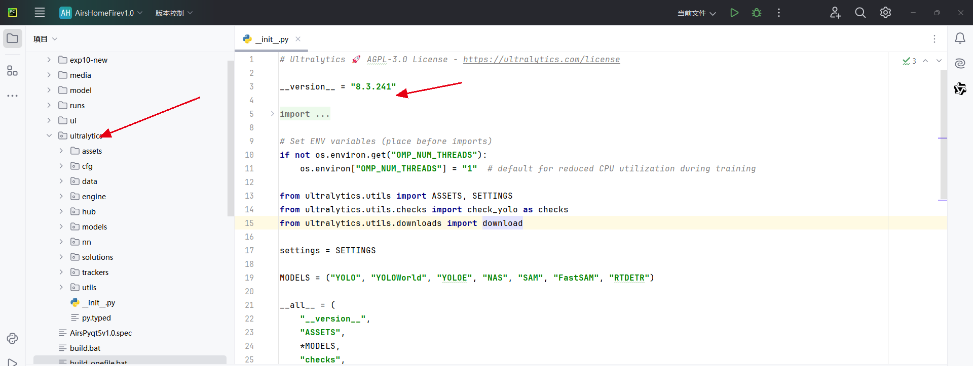Screen dimensions: 973x366
Task: Open Search Everywhere magnifier
Action: point(860,13)
